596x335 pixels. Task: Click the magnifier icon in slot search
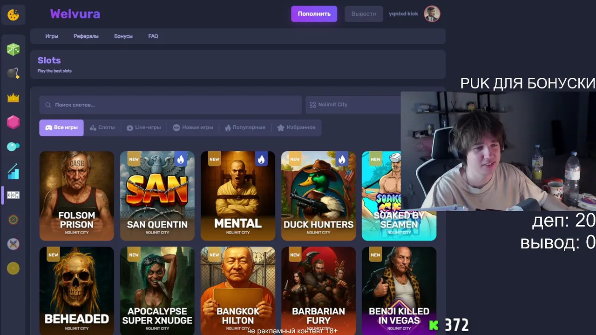[x=48, y=105]
